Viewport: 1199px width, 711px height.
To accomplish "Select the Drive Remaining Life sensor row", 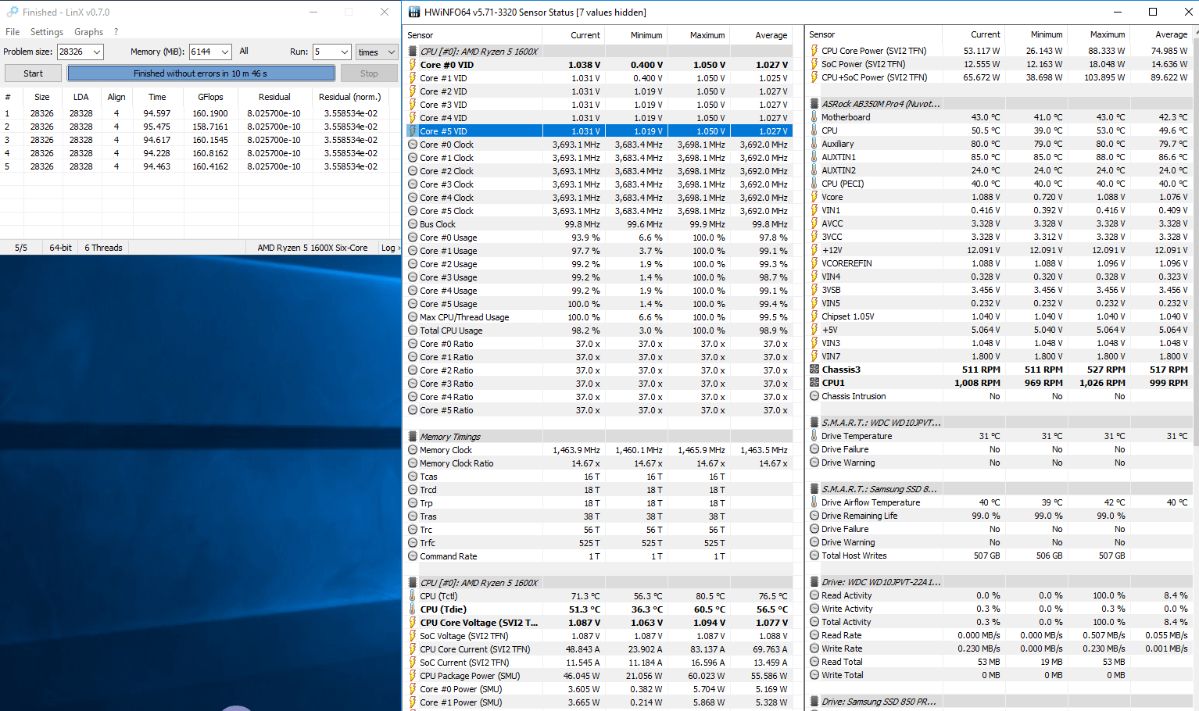I will click(1000, 516).
